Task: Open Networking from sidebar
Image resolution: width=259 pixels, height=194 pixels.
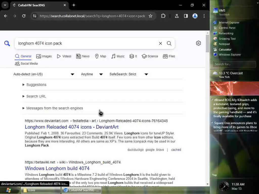Action: coord(223,33)
